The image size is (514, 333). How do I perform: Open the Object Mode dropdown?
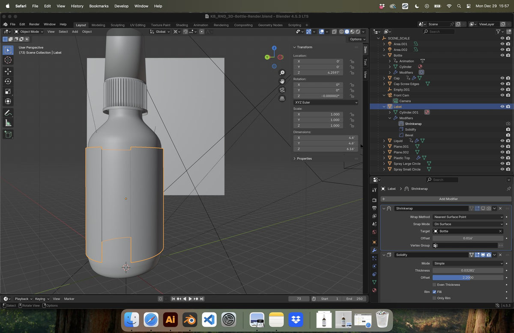coord(29,32)
